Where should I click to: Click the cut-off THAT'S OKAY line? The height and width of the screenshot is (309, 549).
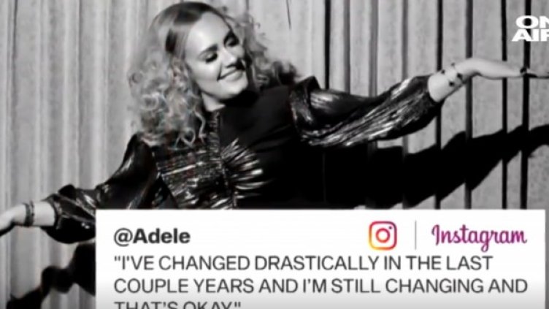click(177, 305)
